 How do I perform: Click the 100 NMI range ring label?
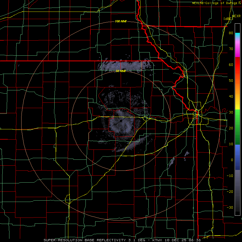click(x=121, y=21)
